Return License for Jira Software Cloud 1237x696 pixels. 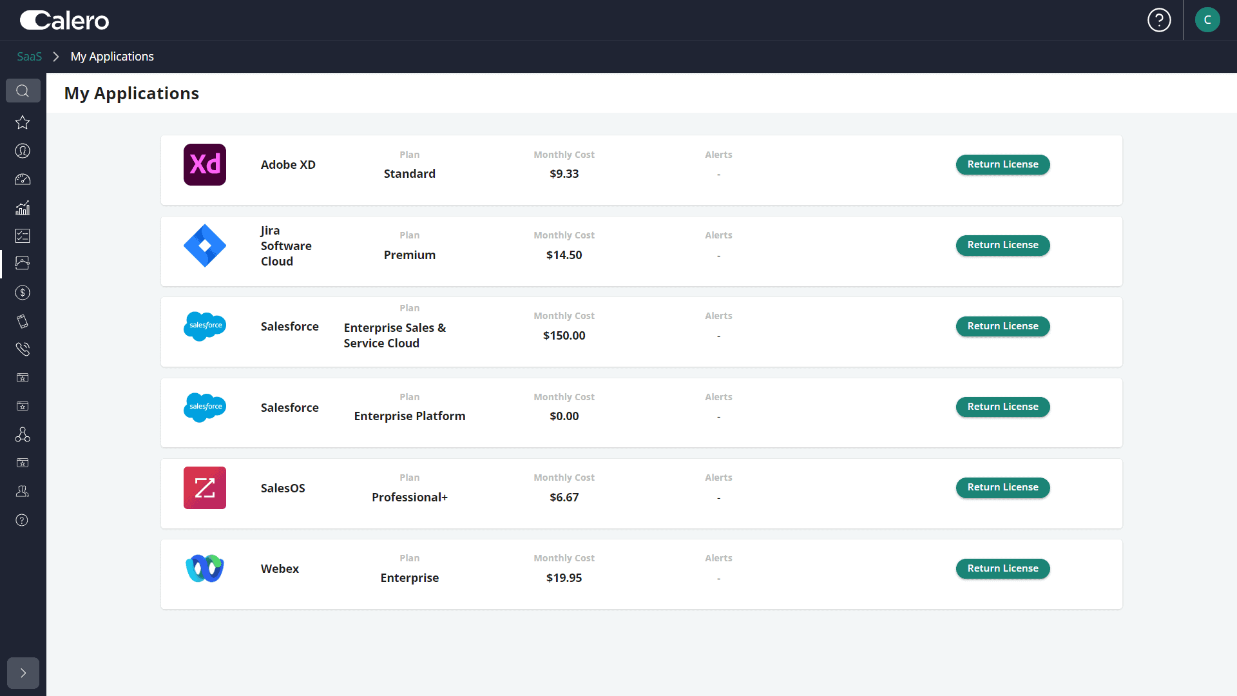coord(1002,245)
